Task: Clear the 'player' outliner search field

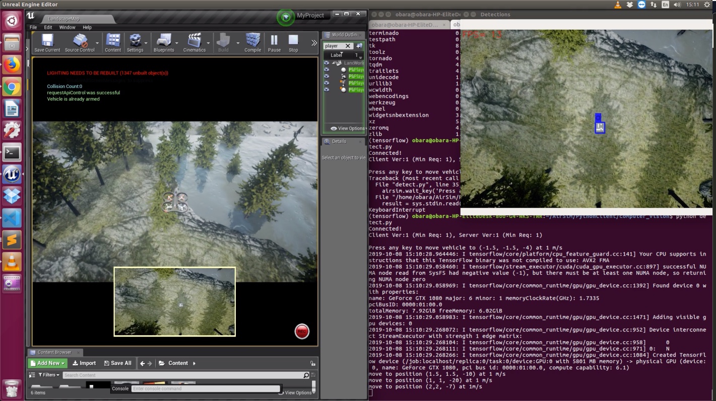Action: (x=348, y=46)
